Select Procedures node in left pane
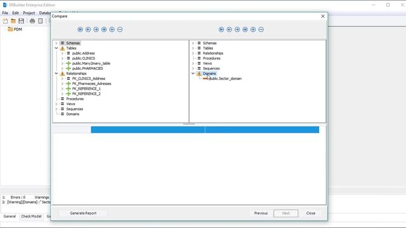406x228 pixels. coord(75,99)
